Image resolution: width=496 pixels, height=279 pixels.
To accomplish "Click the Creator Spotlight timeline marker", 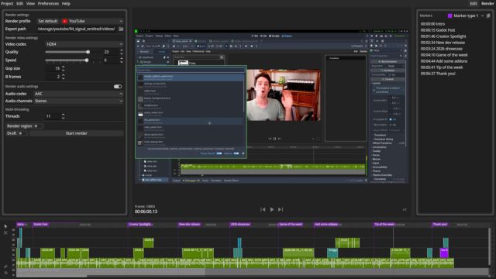I will click(140, 224).
